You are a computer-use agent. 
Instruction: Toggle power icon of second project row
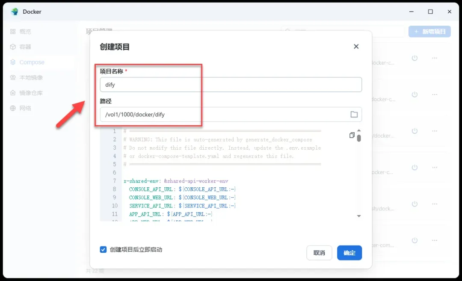pyautogui.click(x=415, y=95)
